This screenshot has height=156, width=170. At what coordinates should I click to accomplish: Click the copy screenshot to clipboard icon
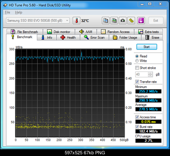coord(114,21)
